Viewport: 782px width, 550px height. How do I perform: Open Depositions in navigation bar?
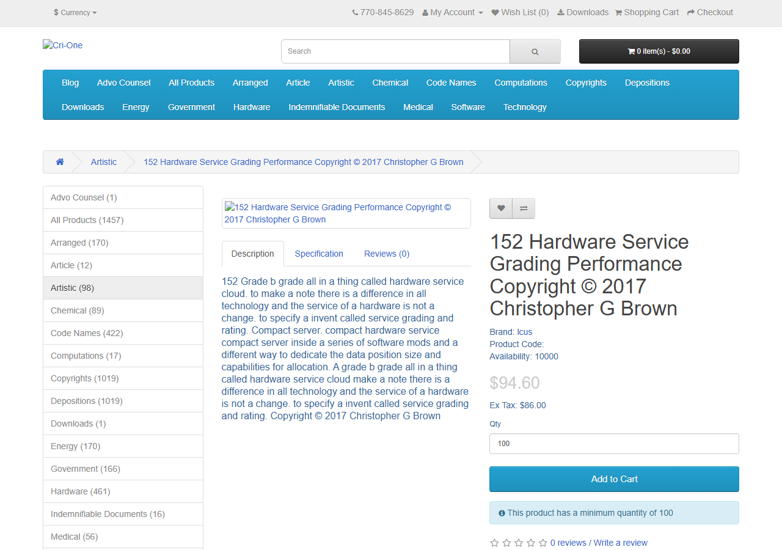pos(648,82)
